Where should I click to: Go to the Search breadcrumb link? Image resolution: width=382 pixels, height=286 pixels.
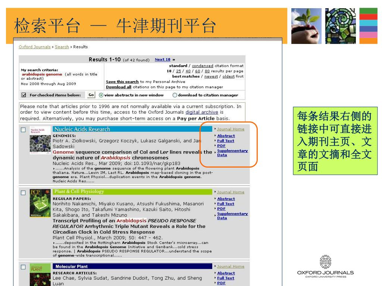62,47
